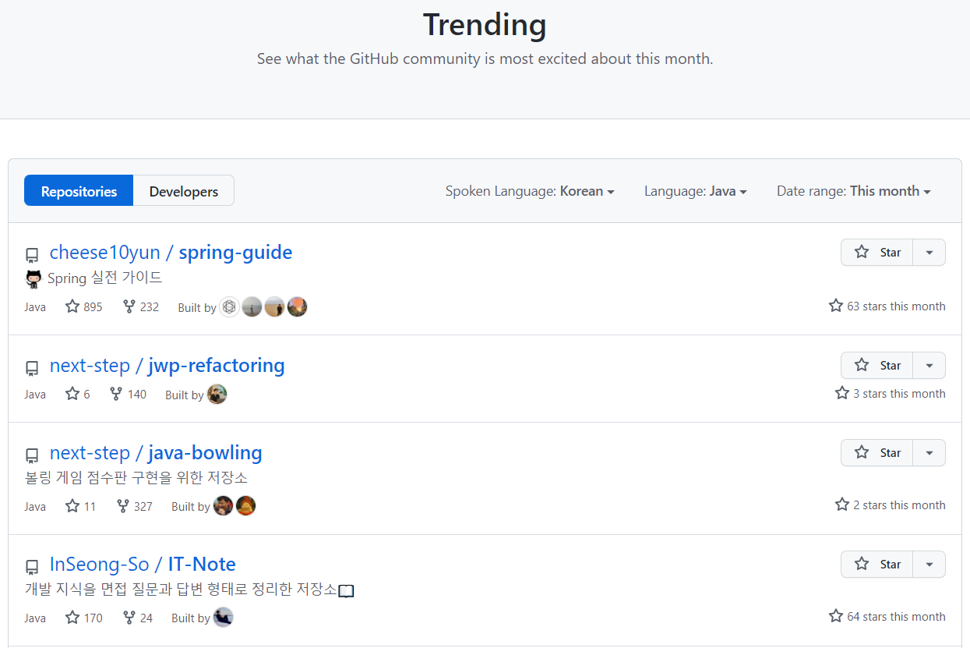Click the star count icon showing 170
This screenshot has height=648, width=970.
[x=72, y=618]
